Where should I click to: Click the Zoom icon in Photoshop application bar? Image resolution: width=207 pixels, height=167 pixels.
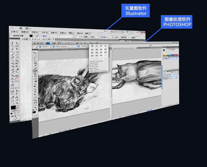(x=81, y=43)
